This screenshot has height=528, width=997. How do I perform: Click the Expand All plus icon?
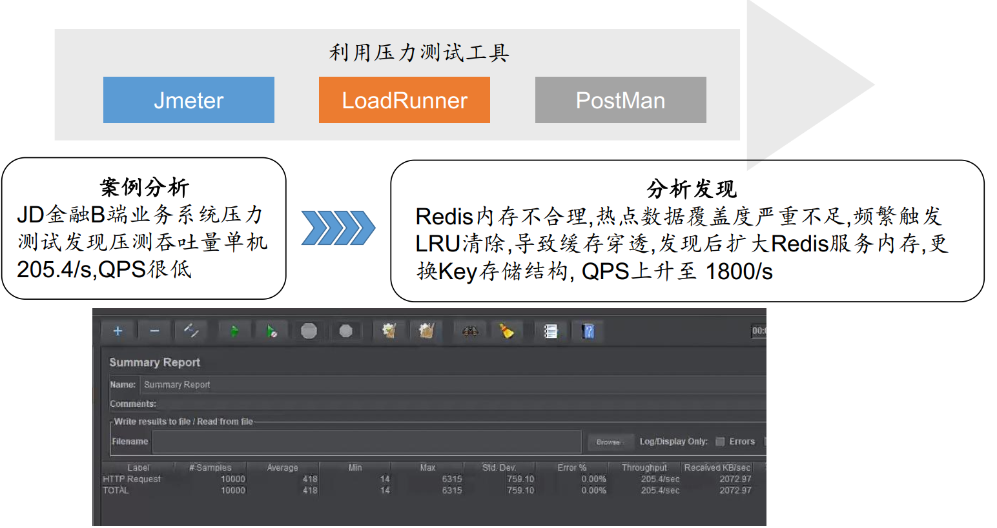118,331
